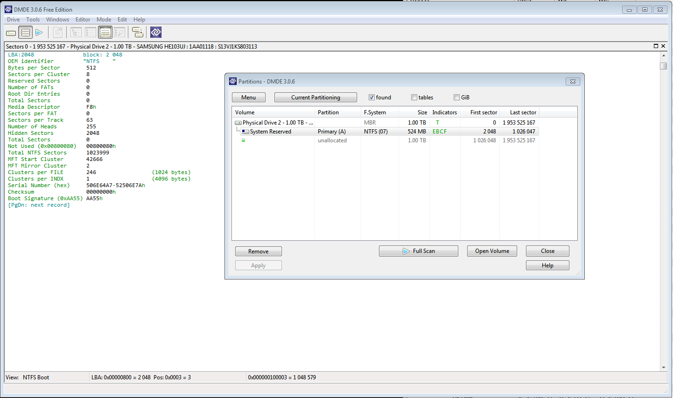The image size is (673, 398).
Task: Click the directory tree panel icon
Action: (76, 33)
